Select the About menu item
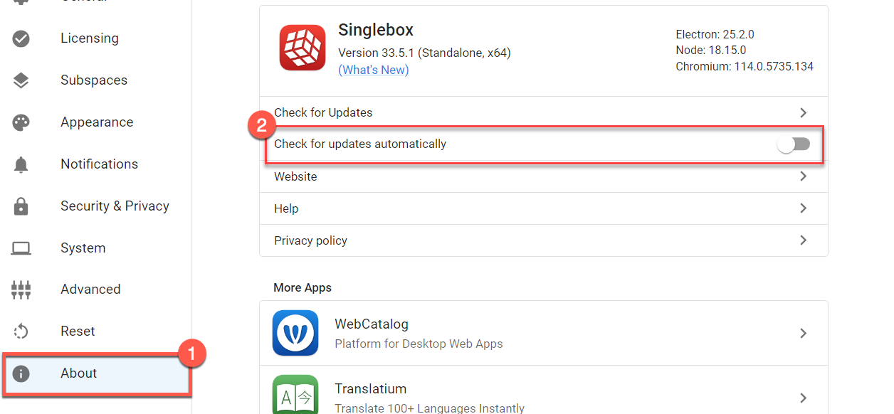Image resolution: width=894 pixels, height=414 pixels. pos(78,373)
